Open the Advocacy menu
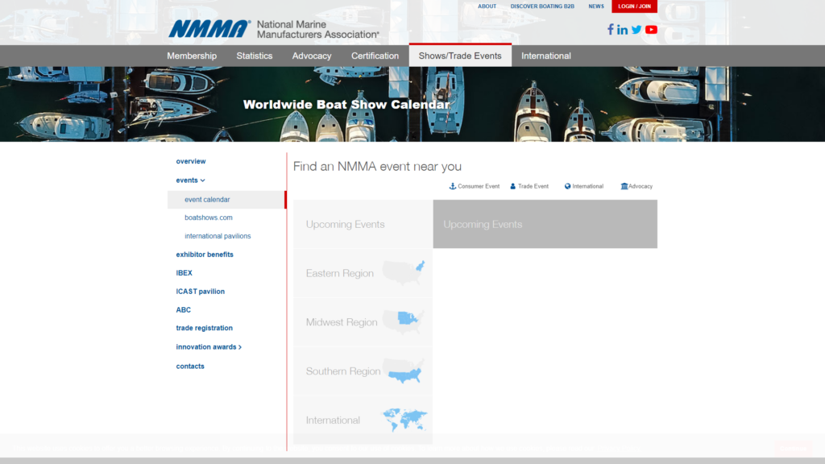The image size is (825, 464). click(312, 56)
